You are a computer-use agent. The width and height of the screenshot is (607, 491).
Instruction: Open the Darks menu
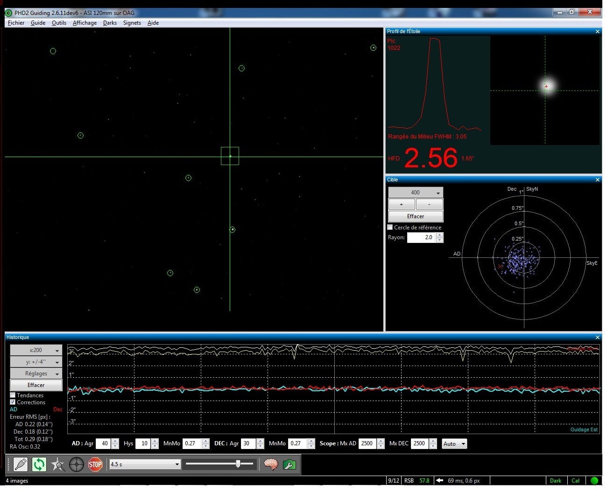pyautogui.click(x=110, y=23)
